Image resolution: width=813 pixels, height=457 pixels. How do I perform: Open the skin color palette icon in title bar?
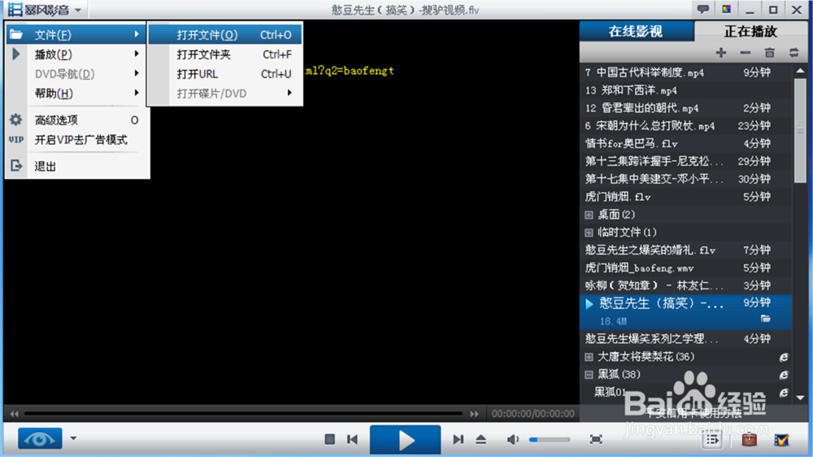tap(726, 9)
